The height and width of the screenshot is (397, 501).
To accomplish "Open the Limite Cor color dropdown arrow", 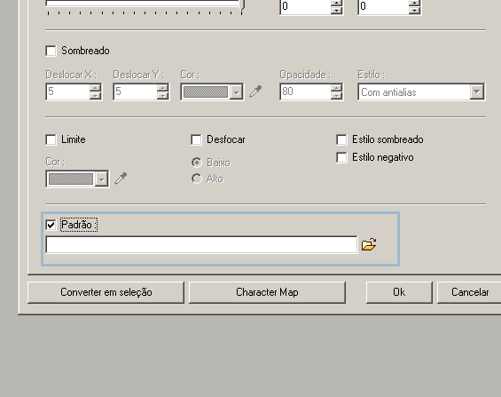I will (101, 179).
